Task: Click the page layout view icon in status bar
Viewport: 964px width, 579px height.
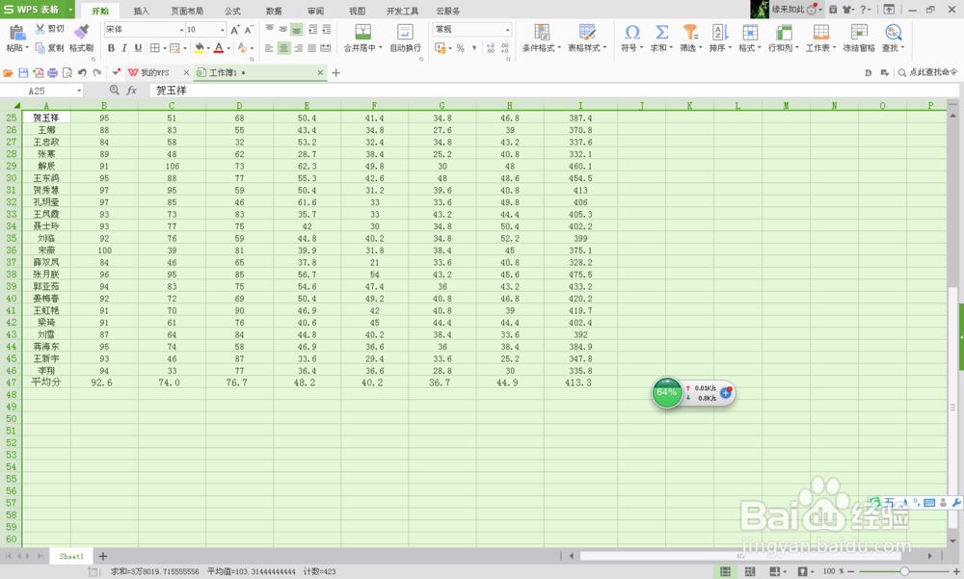Action: click(750, 571)
